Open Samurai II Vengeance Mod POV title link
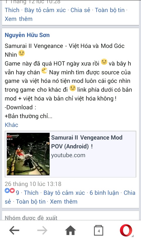This screenshot has height=240, width=141. point(87,142)
